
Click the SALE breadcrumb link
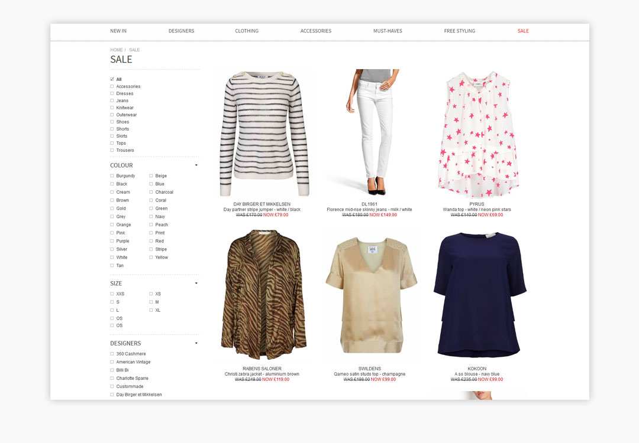[134, 50]
